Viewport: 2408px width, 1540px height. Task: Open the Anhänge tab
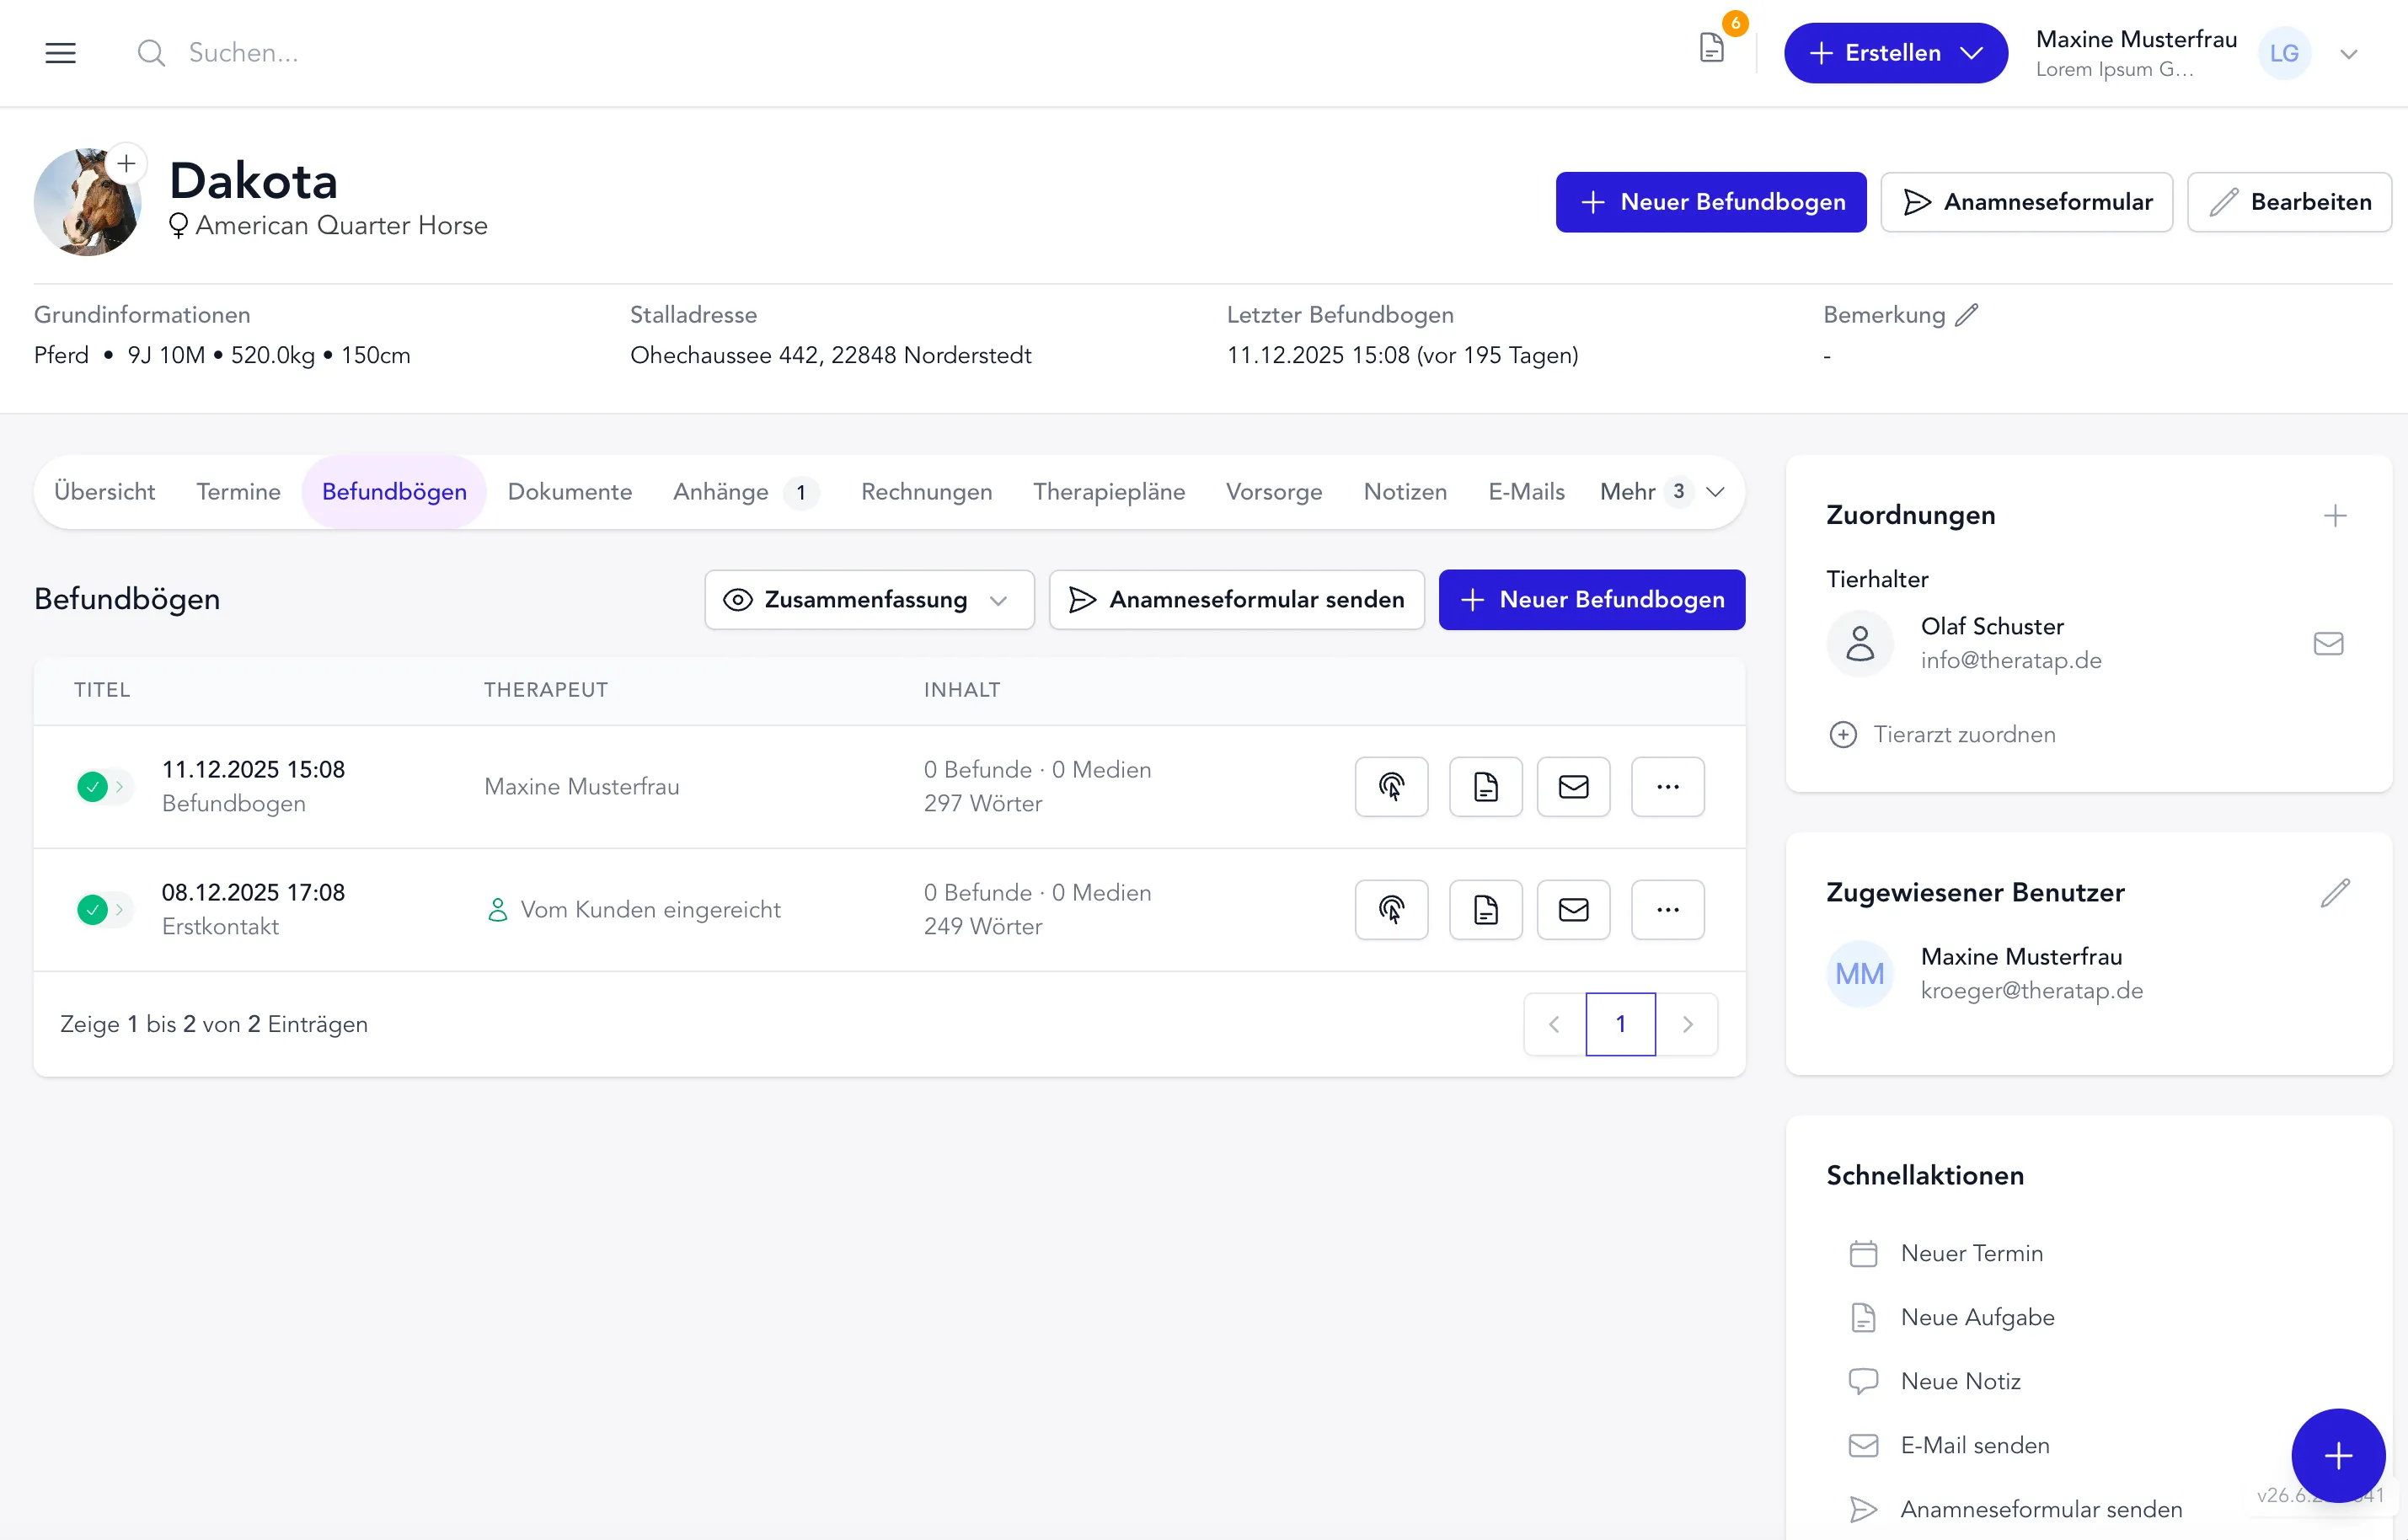[745, 492]
